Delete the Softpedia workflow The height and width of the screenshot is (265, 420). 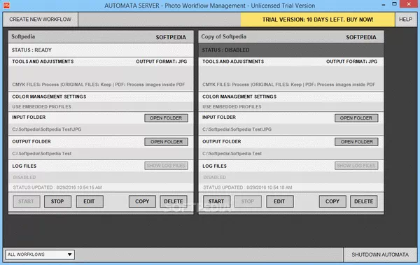click(174, 201)
